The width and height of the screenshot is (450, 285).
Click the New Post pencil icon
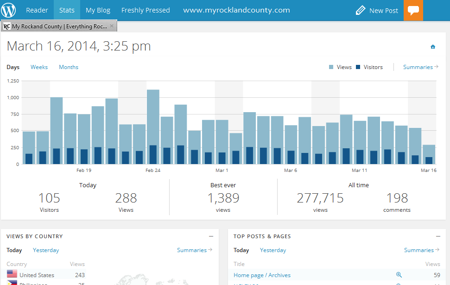tap(361, 10)
